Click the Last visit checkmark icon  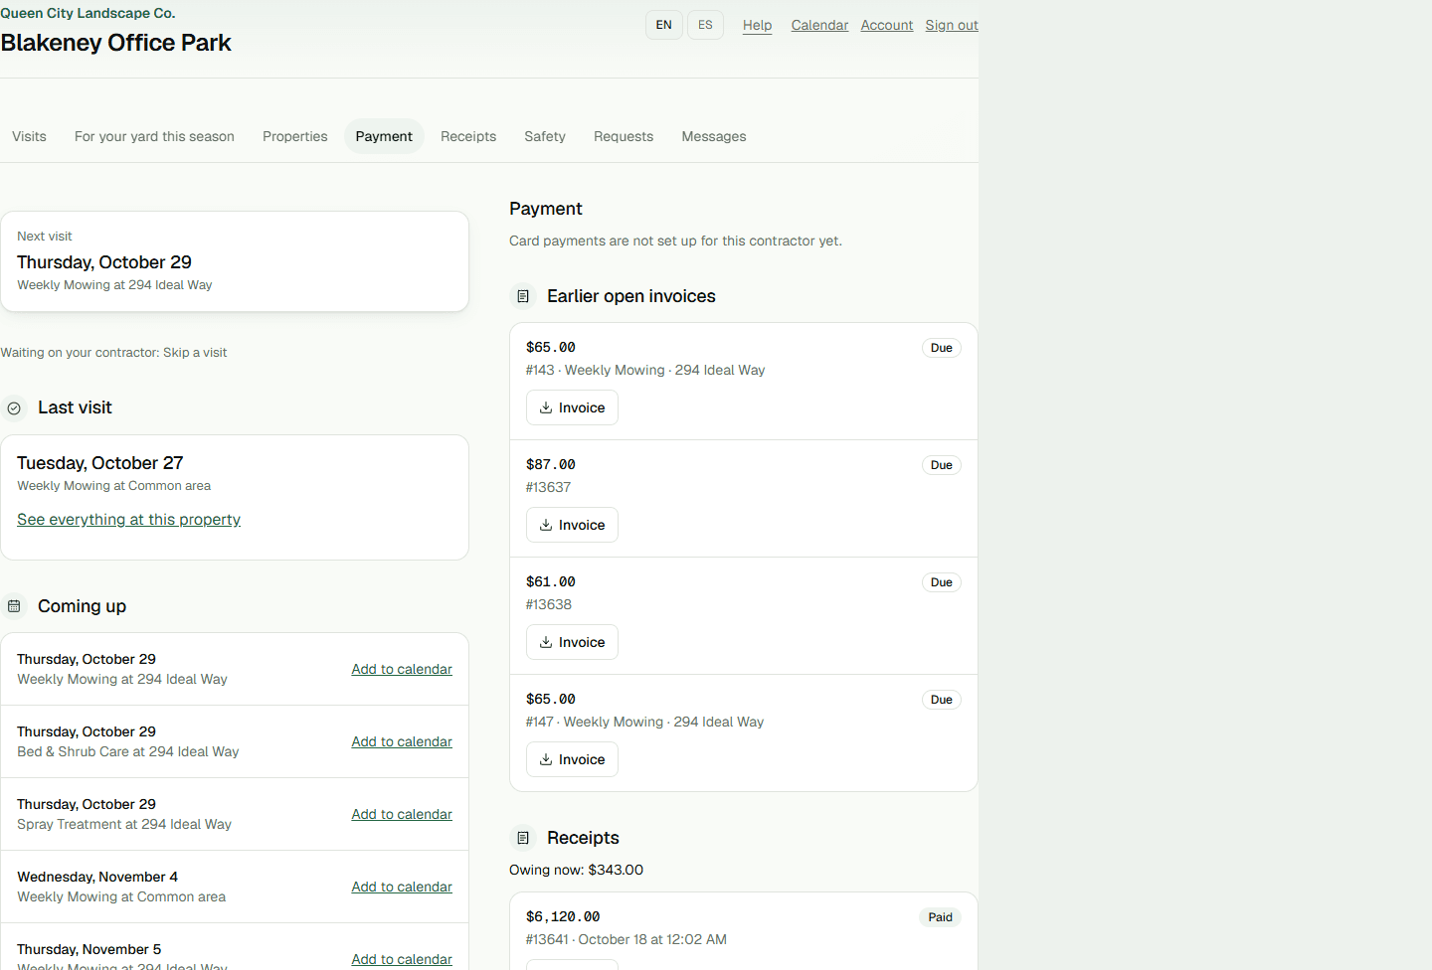[x=14, y=408]
